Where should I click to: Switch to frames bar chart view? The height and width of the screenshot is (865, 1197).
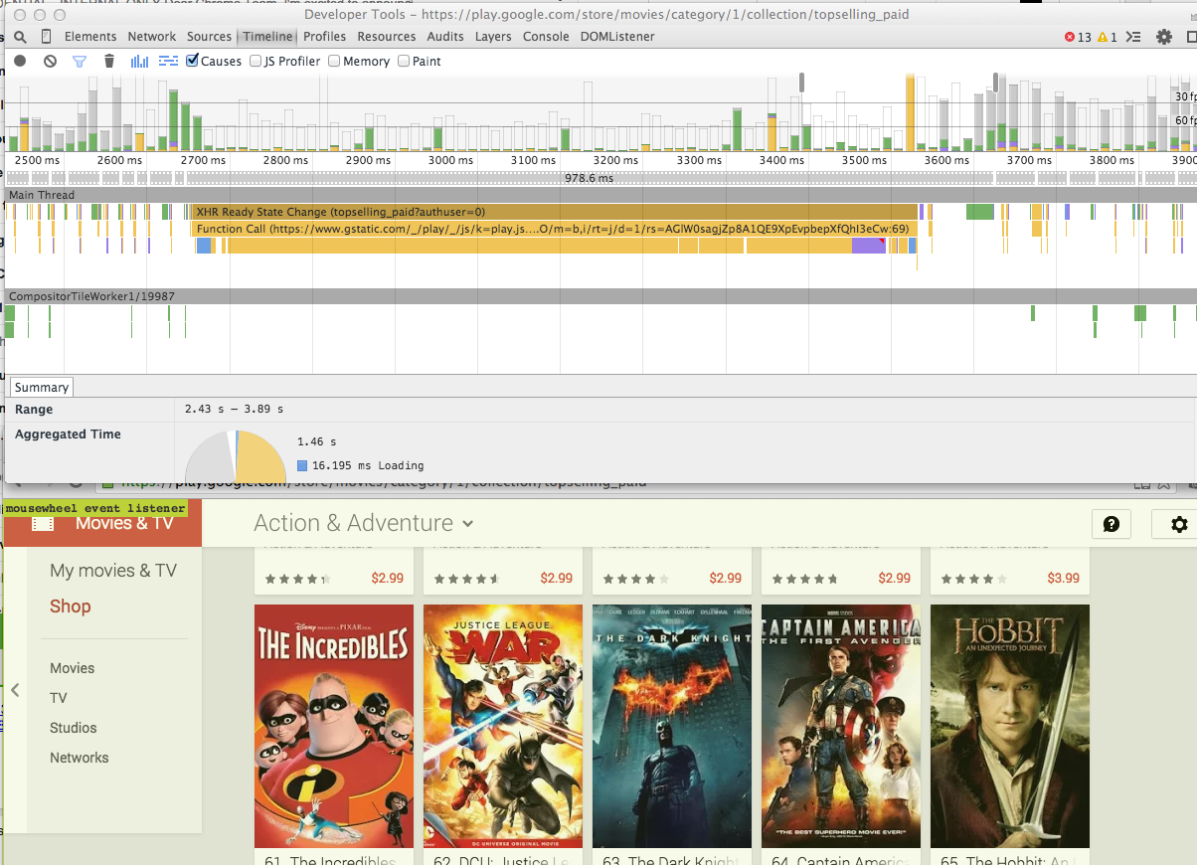click(x=140, y=61)
